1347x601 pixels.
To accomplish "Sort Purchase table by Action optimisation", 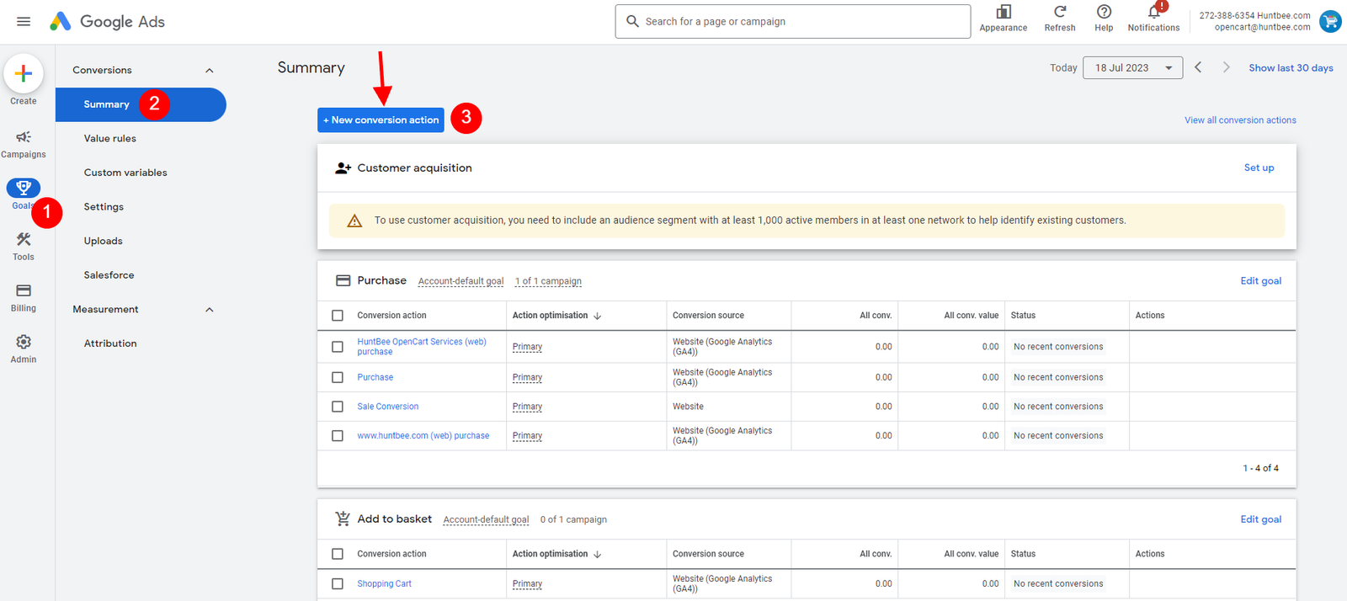I will click(556, 316).
